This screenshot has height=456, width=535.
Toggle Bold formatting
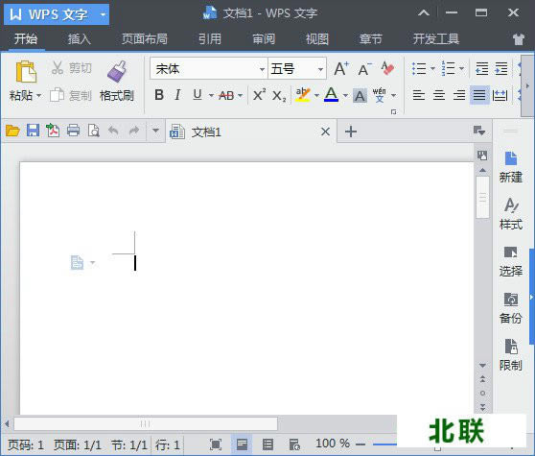159,95
